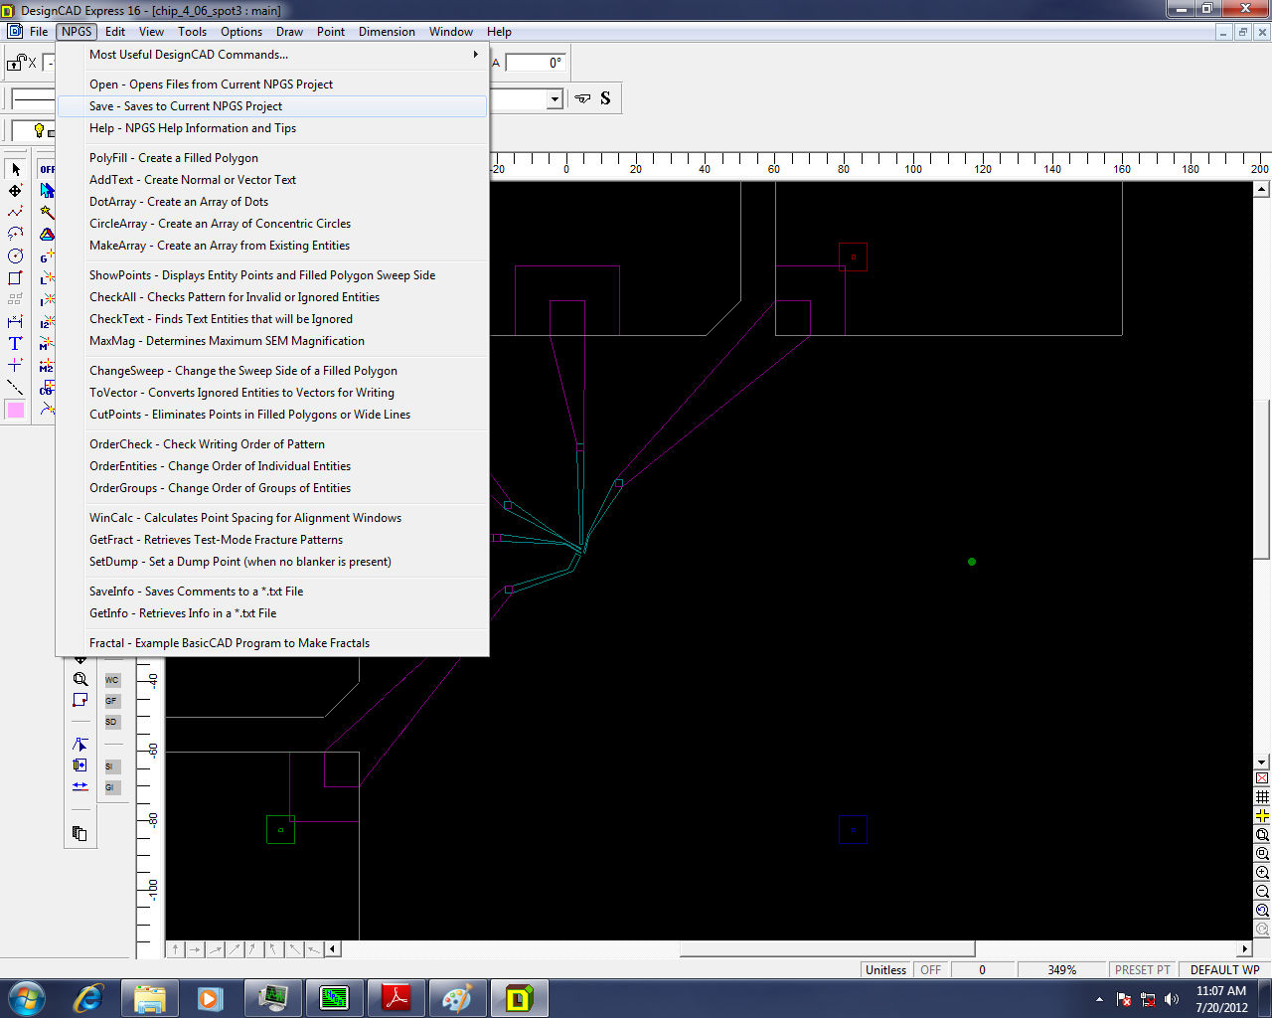Click the triangle ruler snap icon
Image resolution: width=1272 pixels, height=1018 pixels.
tap(47, 235)
